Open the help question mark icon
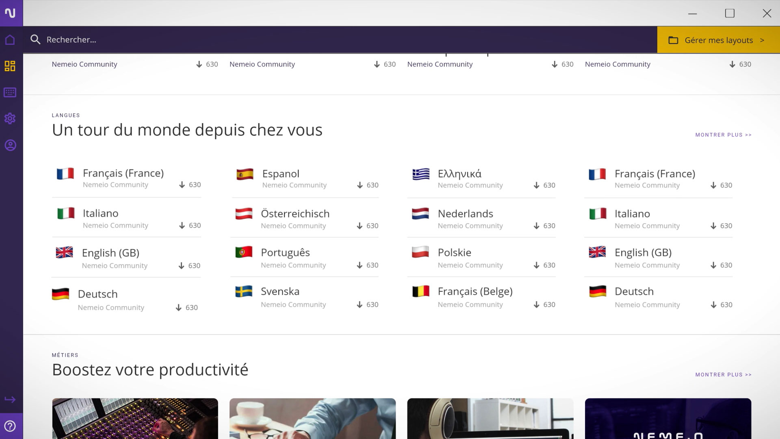The height and width of the screenshot is (439, 780). pyautogui.click(x=10, y=426)
